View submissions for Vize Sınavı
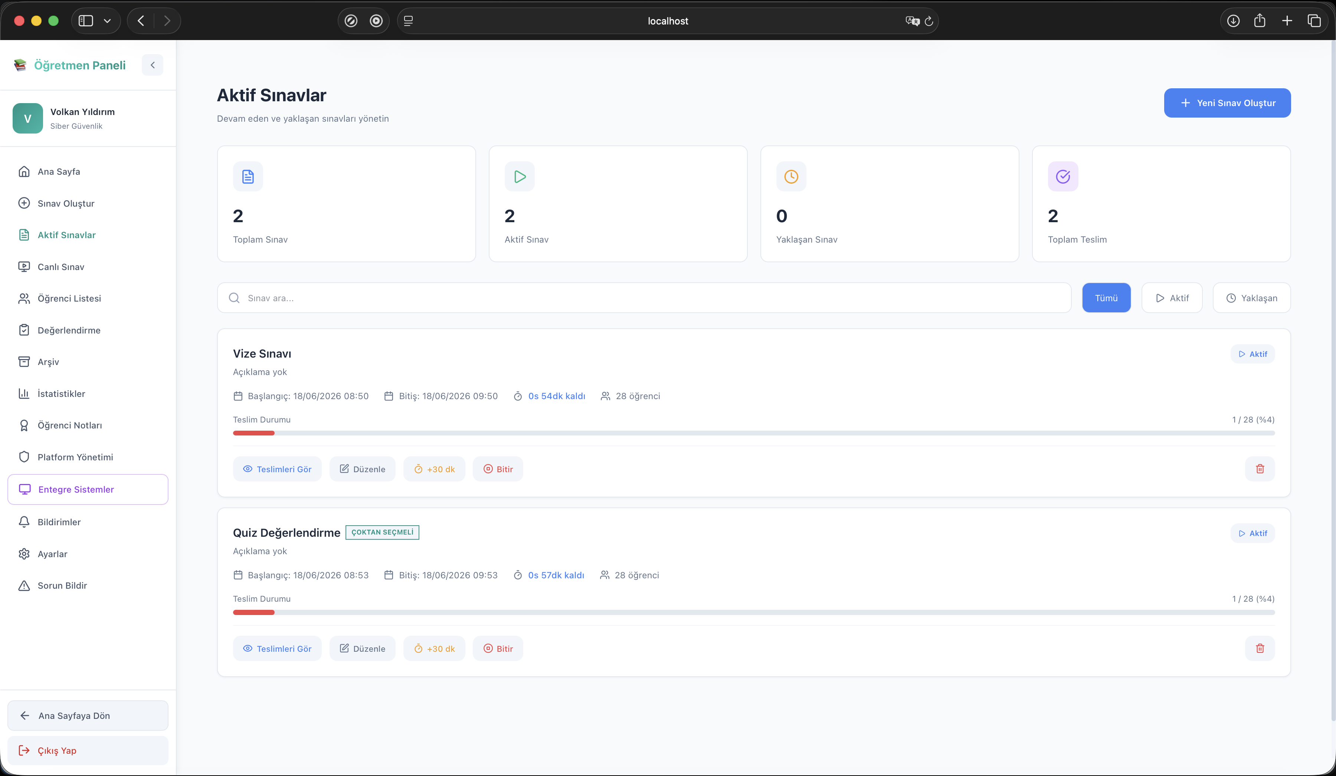The image size is (1336, 776). tap(277, 469)
